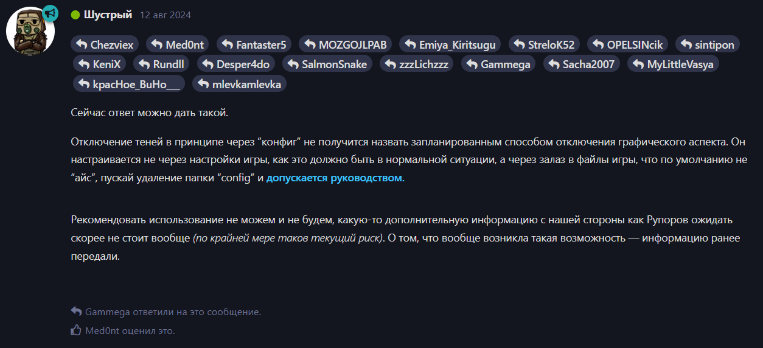Click the megaphone badge on the avatar
763x348 pixels.
tap(50, 13)
